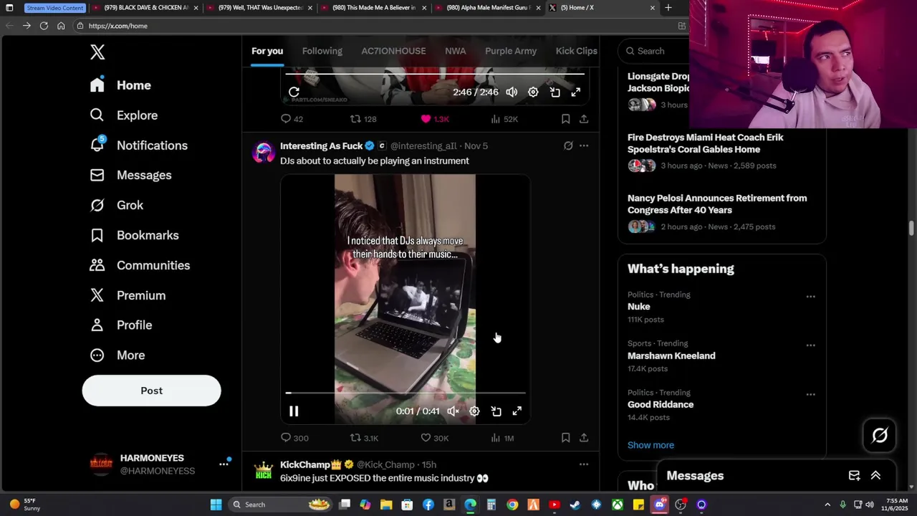Open Grok in the sidebar

[116, 206]
